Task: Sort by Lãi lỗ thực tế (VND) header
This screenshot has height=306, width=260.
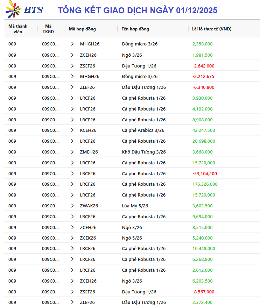Action: (x=212, y=29)
